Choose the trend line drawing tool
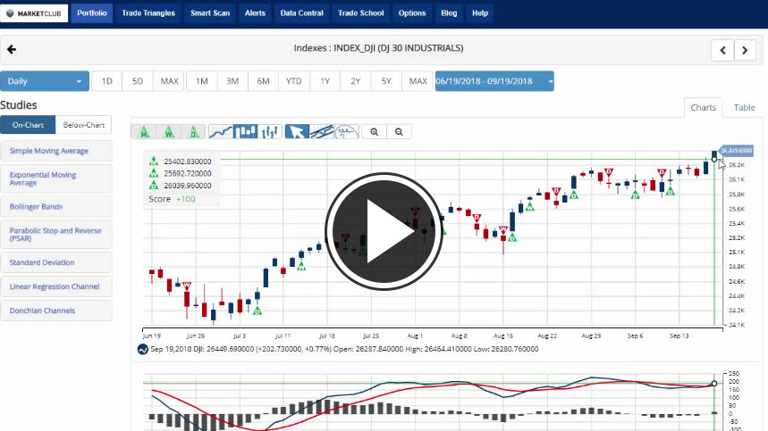Viewport: 768px width, 431px height. [x=322, y=132]
